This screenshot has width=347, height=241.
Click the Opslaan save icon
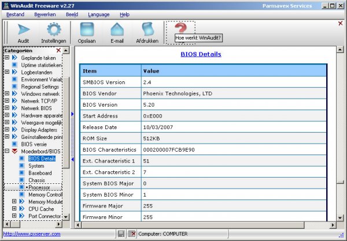[87, 30]
